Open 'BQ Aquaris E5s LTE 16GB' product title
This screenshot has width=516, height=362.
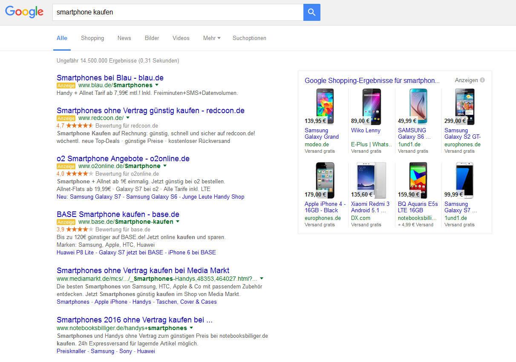[418, 207]
